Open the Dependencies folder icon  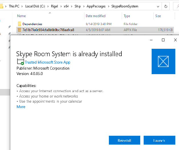(19, 24)
